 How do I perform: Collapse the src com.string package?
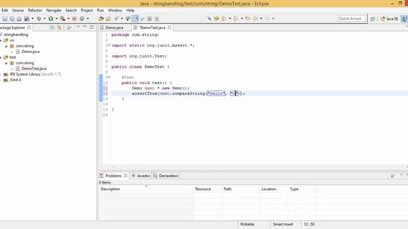[6, 46]
